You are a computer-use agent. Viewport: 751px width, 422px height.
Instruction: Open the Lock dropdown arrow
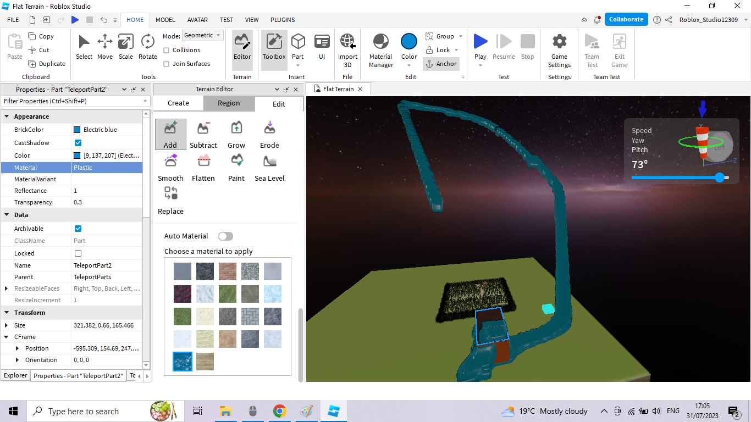point(456,50)
